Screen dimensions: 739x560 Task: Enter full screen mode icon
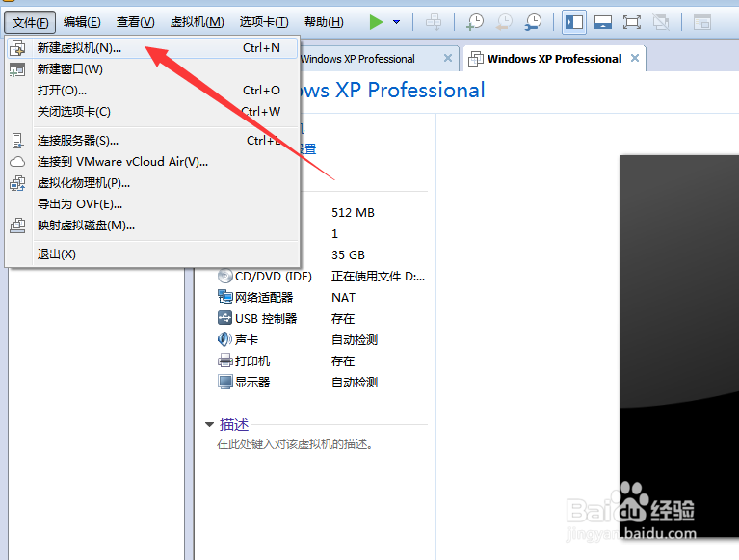[x=631, y=22]
